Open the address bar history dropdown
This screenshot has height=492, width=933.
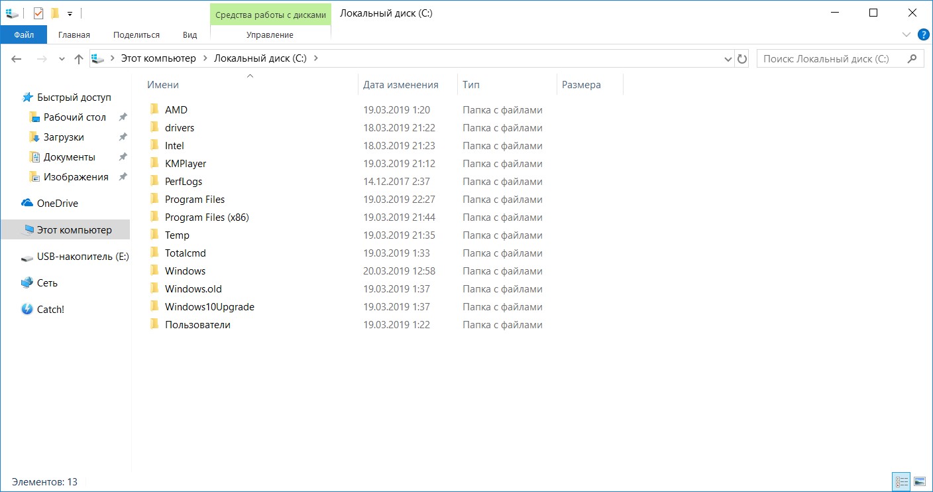click(730, 59)
